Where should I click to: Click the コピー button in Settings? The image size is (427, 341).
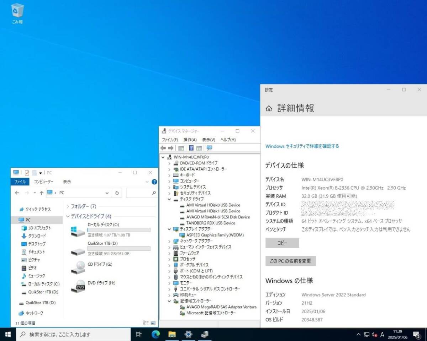tap(282, 243)
